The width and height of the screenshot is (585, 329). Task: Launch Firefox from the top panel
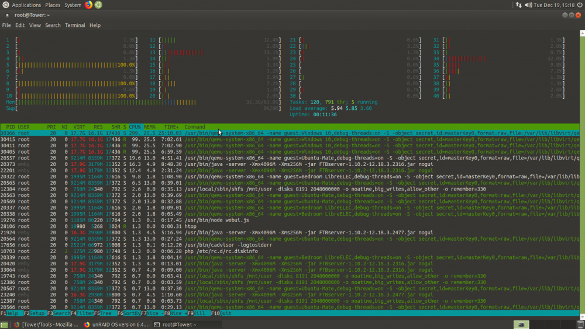click(x=88, y=5)
